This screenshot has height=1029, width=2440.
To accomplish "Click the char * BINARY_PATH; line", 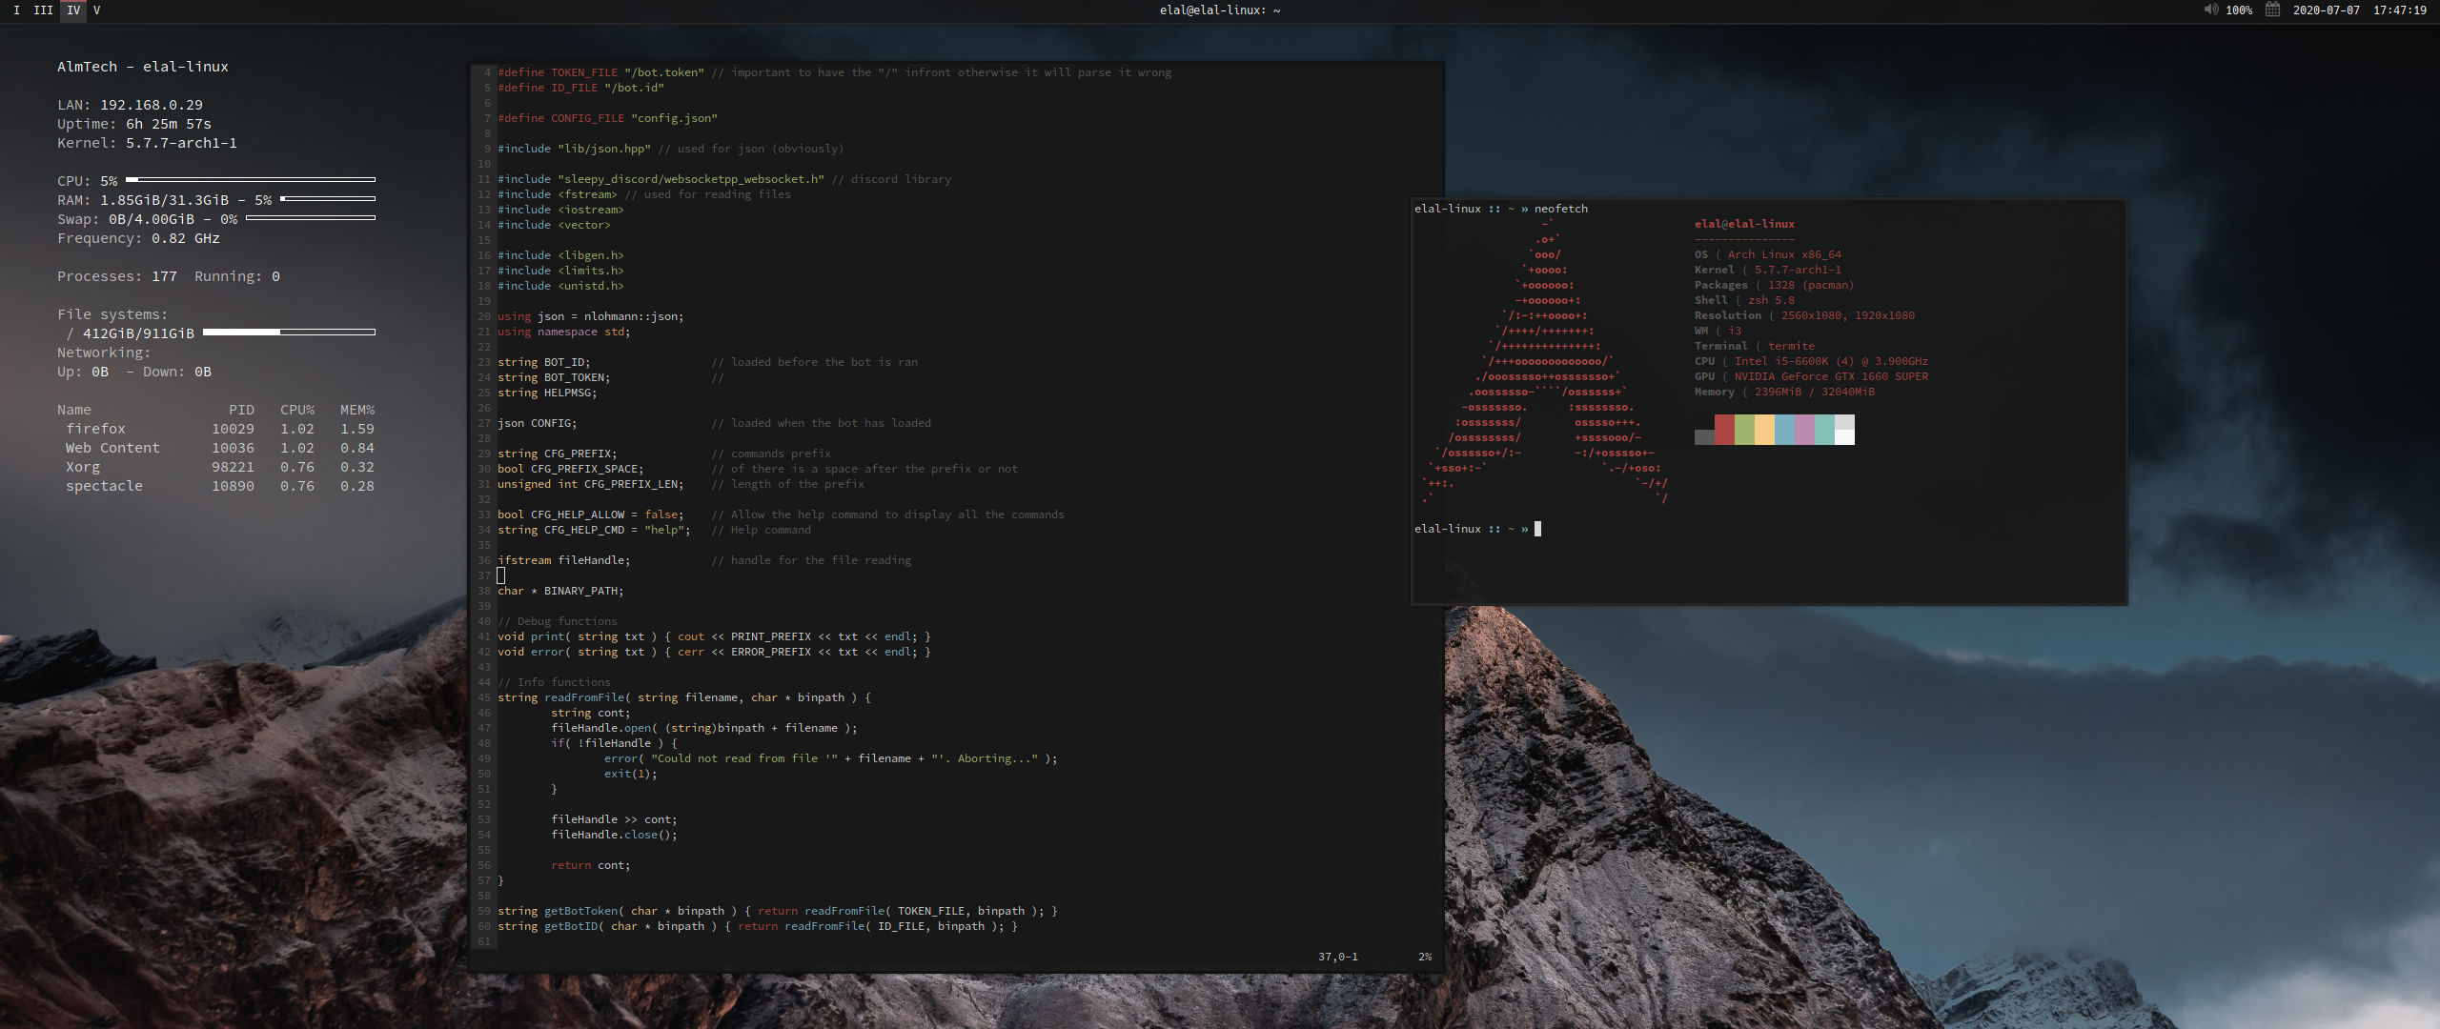I will pos(560,591).
